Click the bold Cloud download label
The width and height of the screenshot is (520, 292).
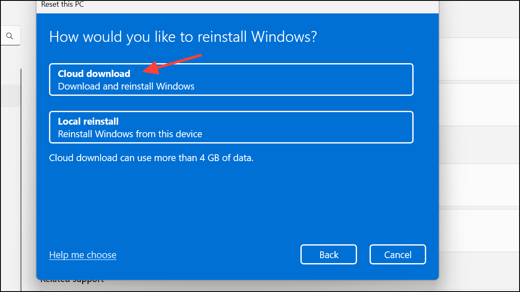[x=94, y=74]
